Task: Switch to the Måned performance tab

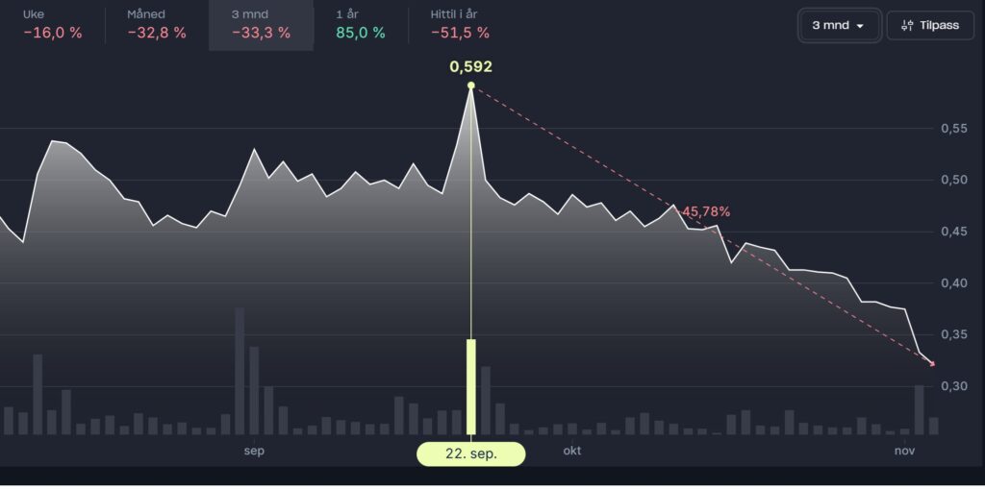Action: [156, 25]
